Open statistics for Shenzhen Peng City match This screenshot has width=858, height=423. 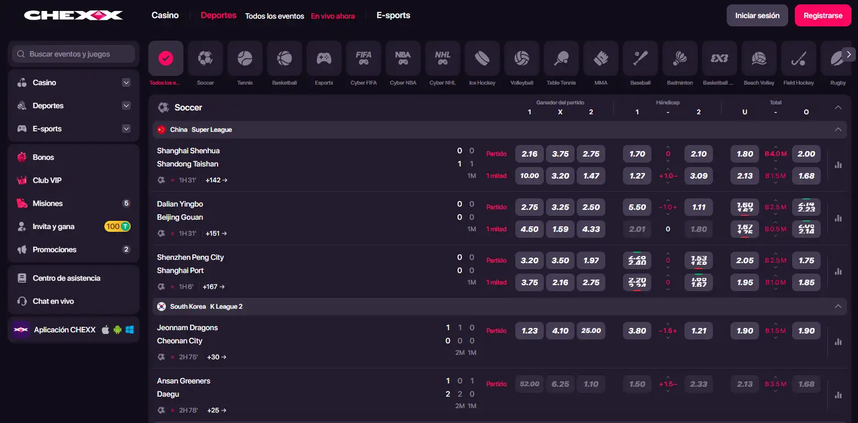tap(838, 271)
